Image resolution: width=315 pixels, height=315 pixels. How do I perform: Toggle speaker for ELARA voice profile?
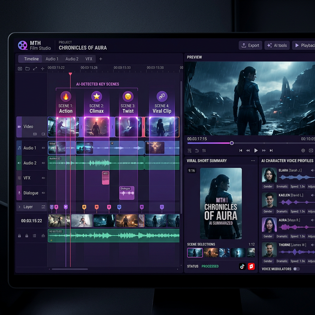pos(313,170)
